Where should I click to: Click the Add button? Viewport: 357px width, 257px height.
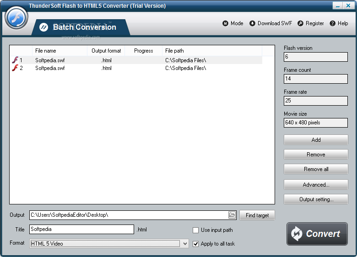point(316,139)
